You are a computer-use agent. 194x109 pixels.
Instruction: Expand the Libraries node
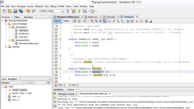(x=6, y=47)
